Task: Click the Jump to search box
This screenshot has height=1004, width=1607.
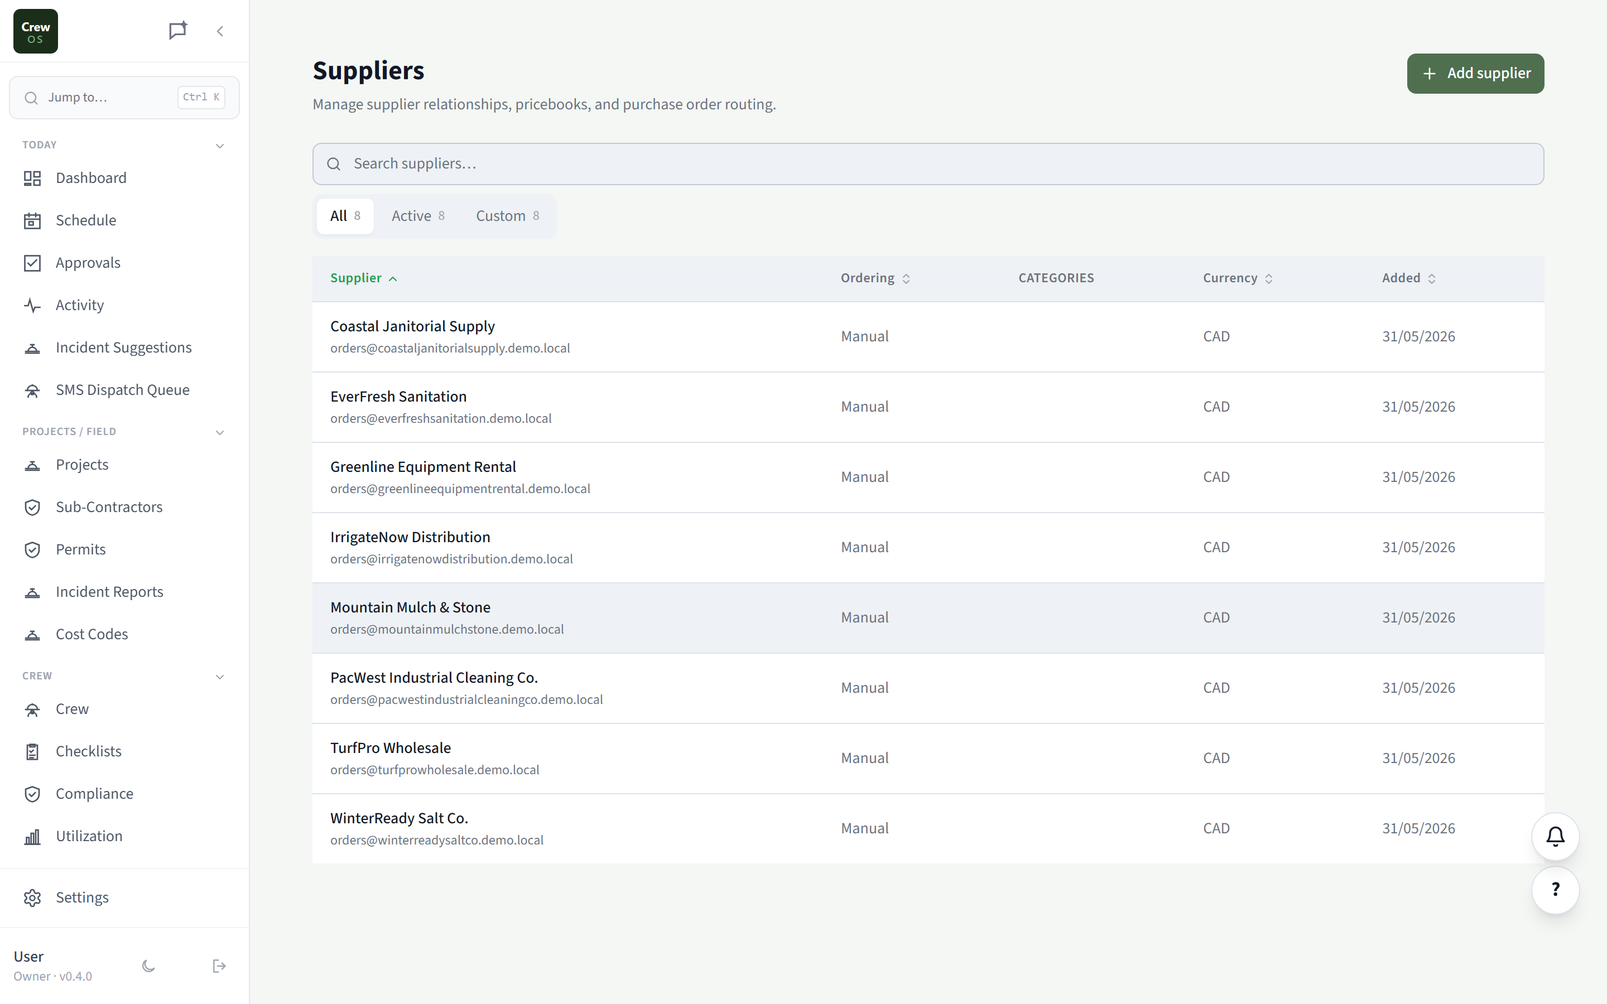Action: [124, 98]
